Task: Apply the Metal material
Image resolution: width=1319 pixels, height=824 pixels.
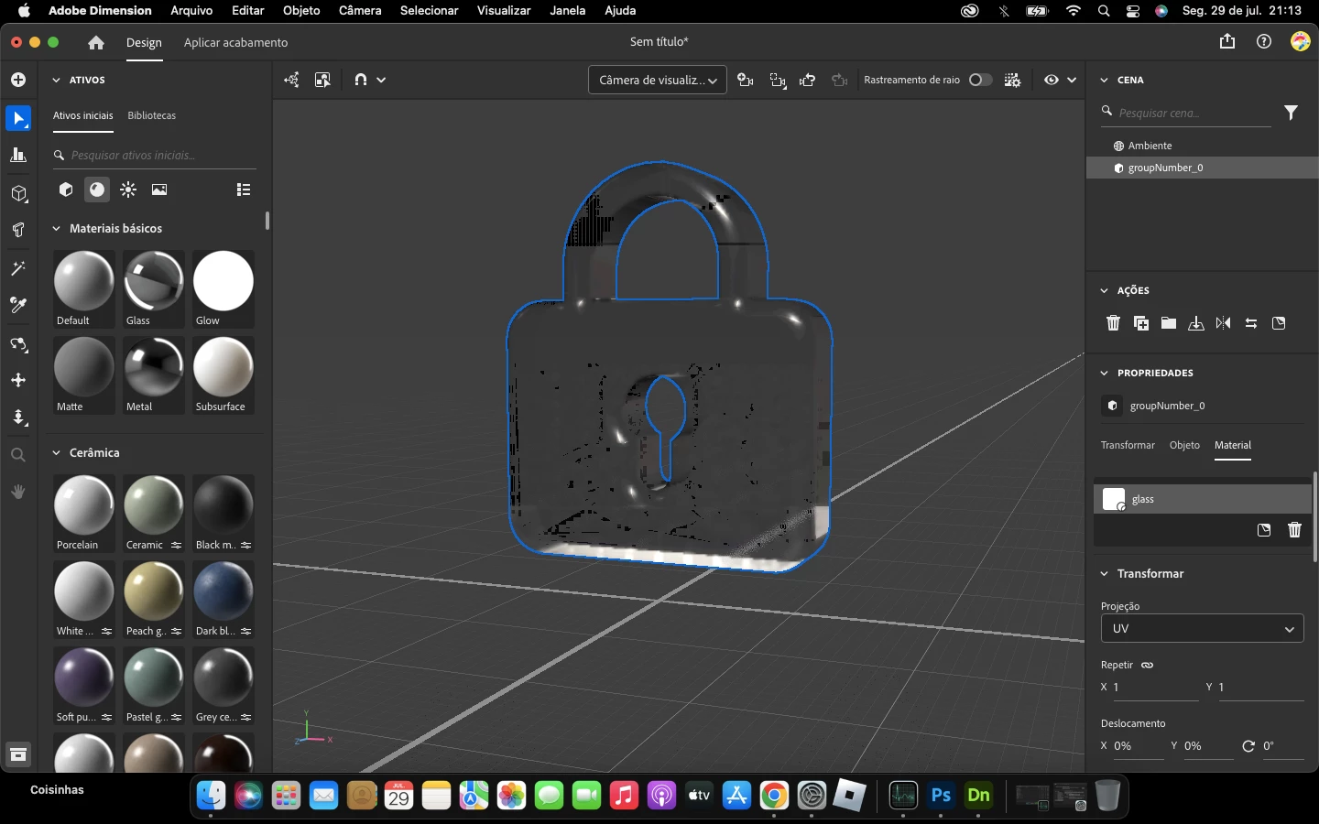Action: point(154,374)
